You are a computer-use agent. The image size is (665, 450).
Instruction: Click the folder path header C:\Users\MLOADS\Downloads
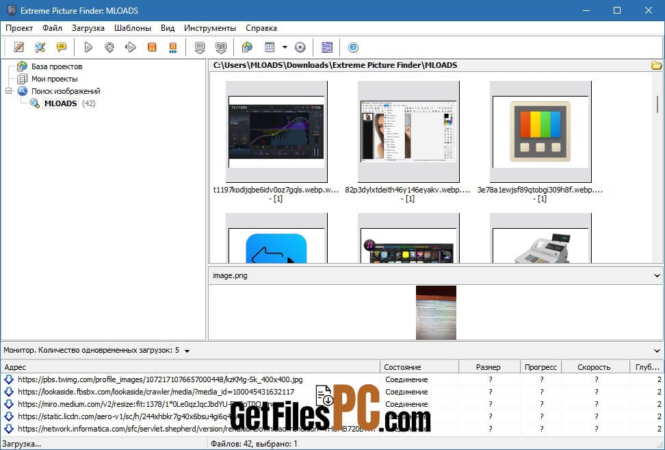335,65
